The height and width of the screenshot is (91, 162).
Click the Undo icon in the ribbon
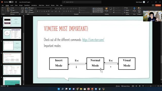pyautogui.click(x=3, y=8)
